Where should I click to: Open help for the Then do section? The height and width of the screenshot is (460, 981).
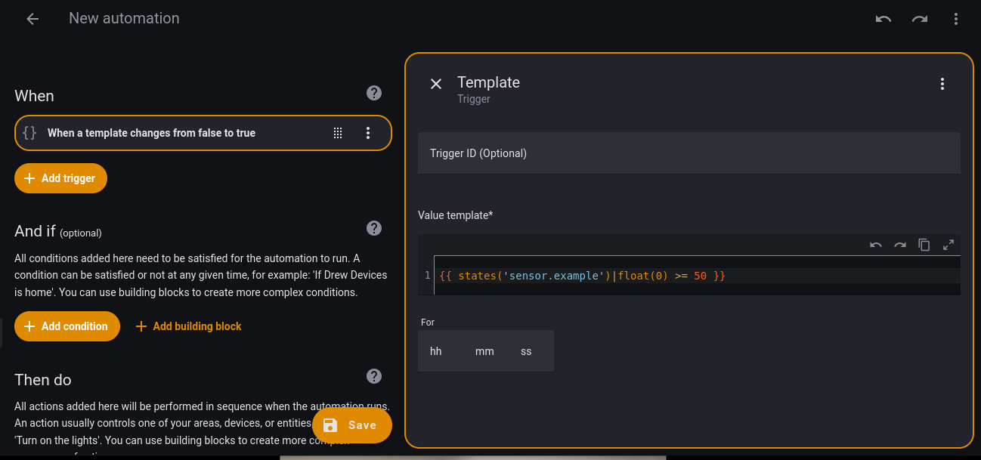click(x=373, y=376)
